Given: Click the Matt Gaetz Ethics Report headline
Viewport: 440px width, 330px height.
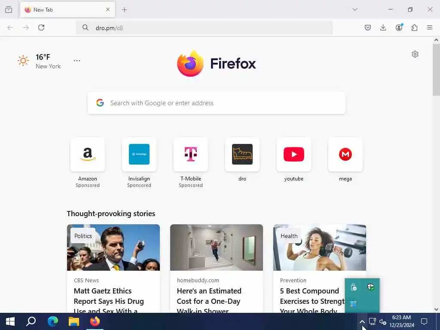Looking at the screenshot, I should [109, 300].
